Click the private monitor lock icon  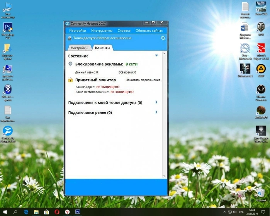pos(70,80)
